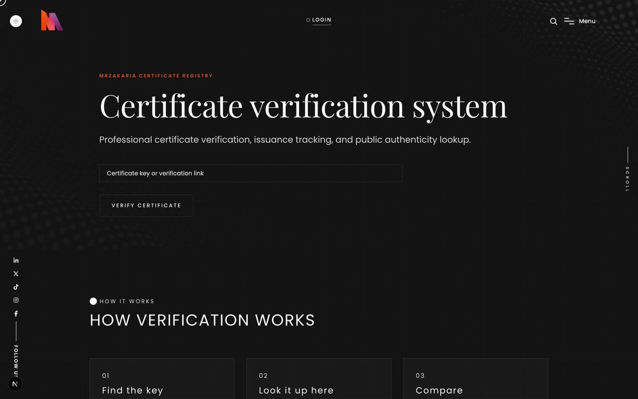Open the Instagram social icon

[x=16, y=300]
